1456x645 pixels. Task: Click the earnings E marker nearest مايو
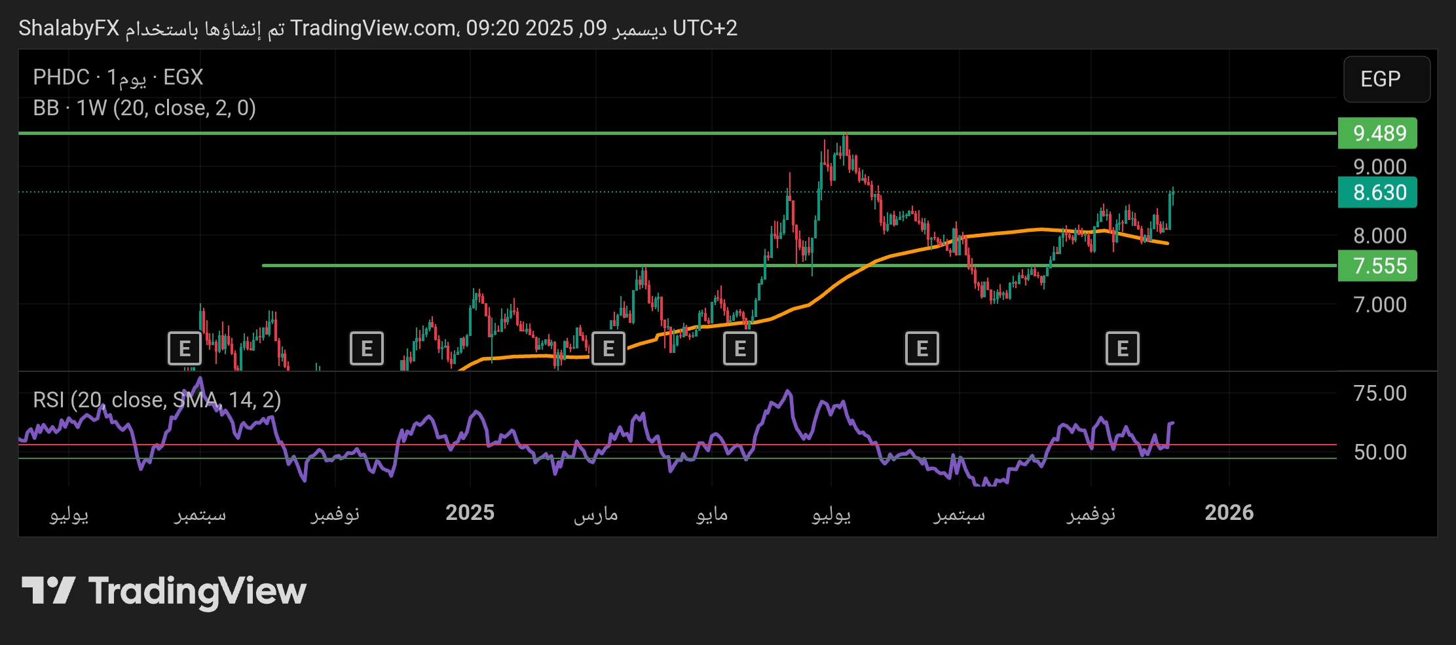[x=739, y=348]
